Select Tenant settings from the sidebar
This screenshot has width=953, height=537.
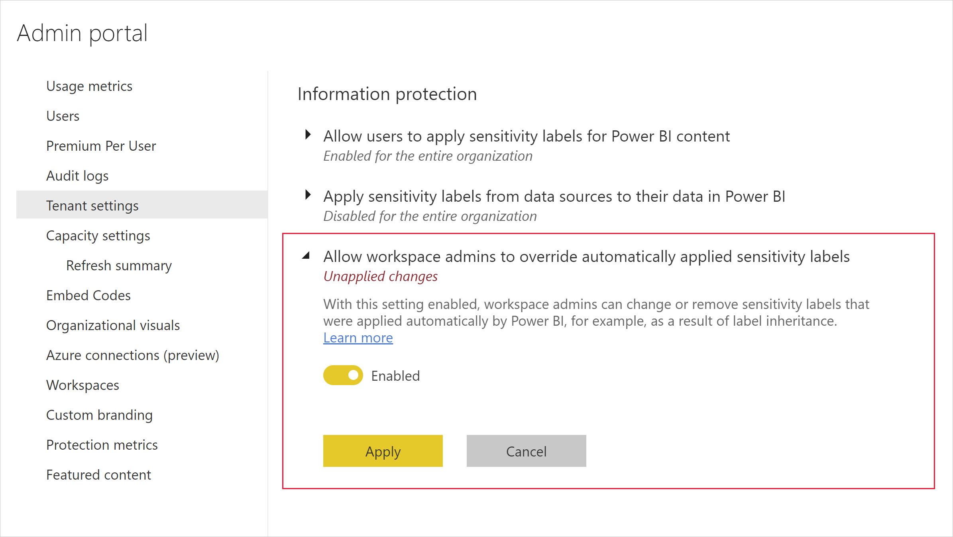coord(92,206)
